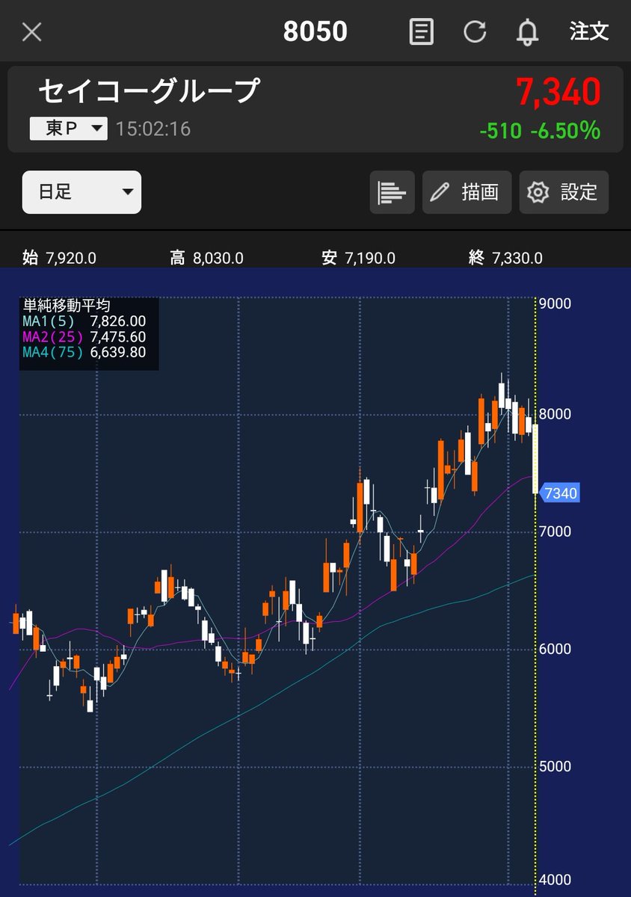Open the 描画 drawing tool

(x=467, y=192)
